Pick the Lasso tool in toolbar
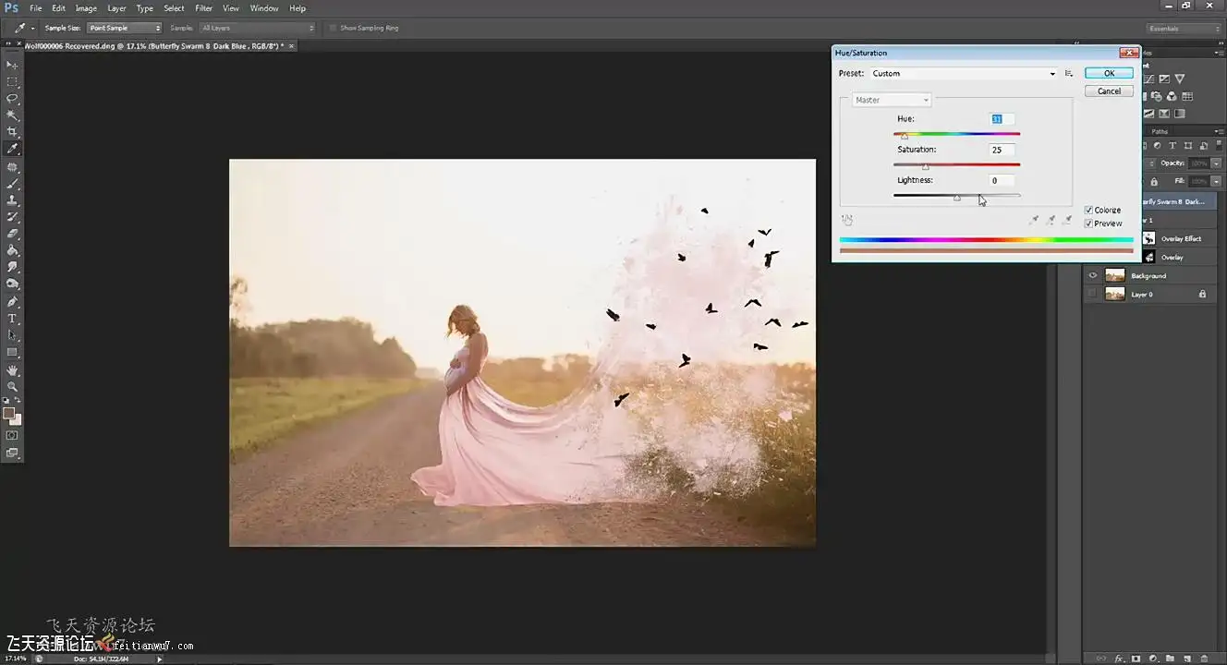 point(12,98)
